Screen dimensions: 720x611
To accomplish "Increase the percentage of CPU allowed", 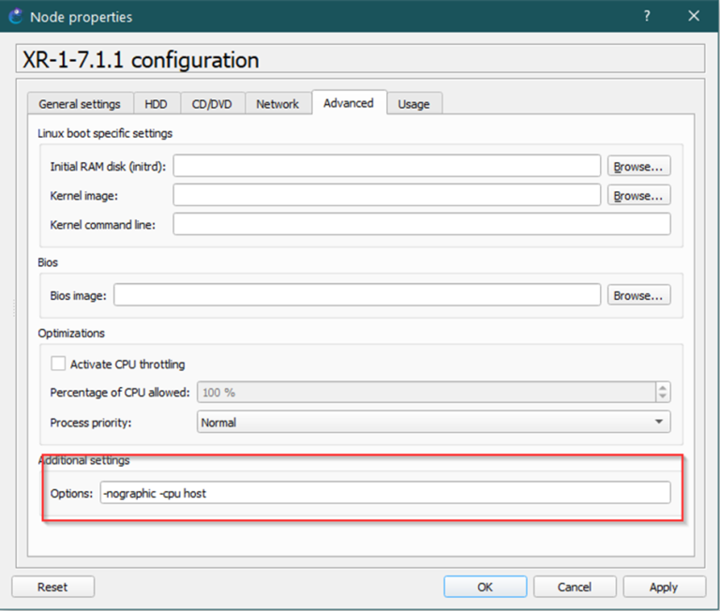I will pos(663,387).
